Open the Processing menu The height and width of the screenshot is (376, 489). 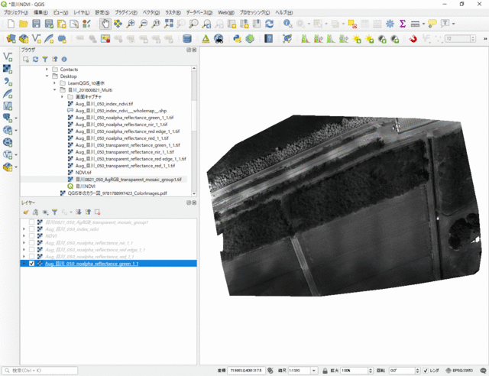coord(254,12)
